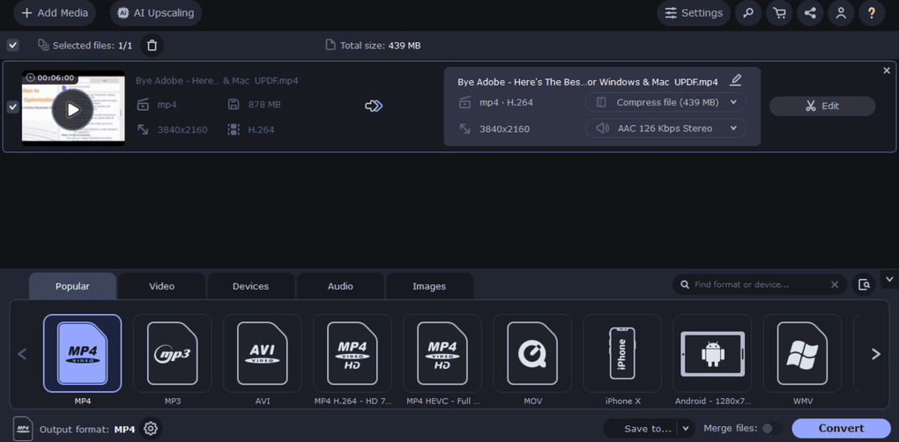Play the video thumbnail preview
This screenshot has height=442, width=899.
(x=73, y=109)
